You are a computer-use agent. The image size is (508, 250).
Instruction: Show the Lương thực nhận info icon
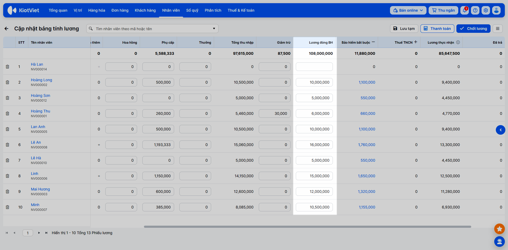pos(458,42)
